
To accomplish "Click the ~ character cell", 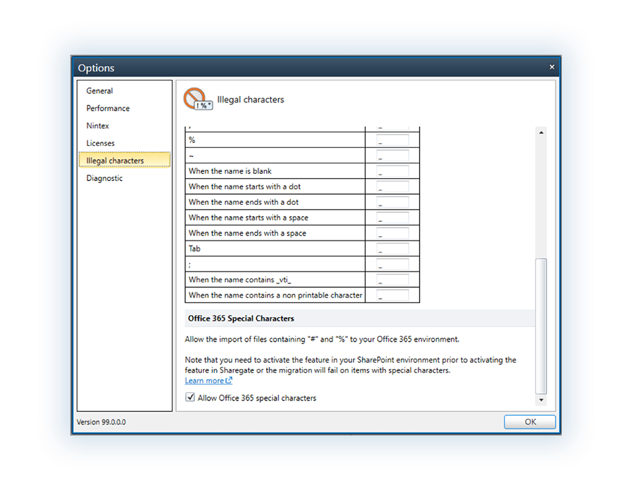I will [275, 155].
